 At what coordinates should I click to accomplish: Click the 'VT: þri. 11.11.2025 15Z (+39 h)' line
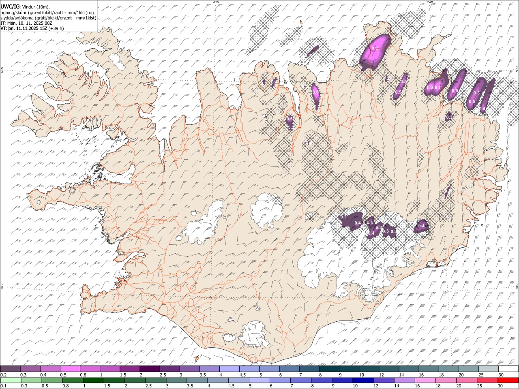(x=32, y=29)
